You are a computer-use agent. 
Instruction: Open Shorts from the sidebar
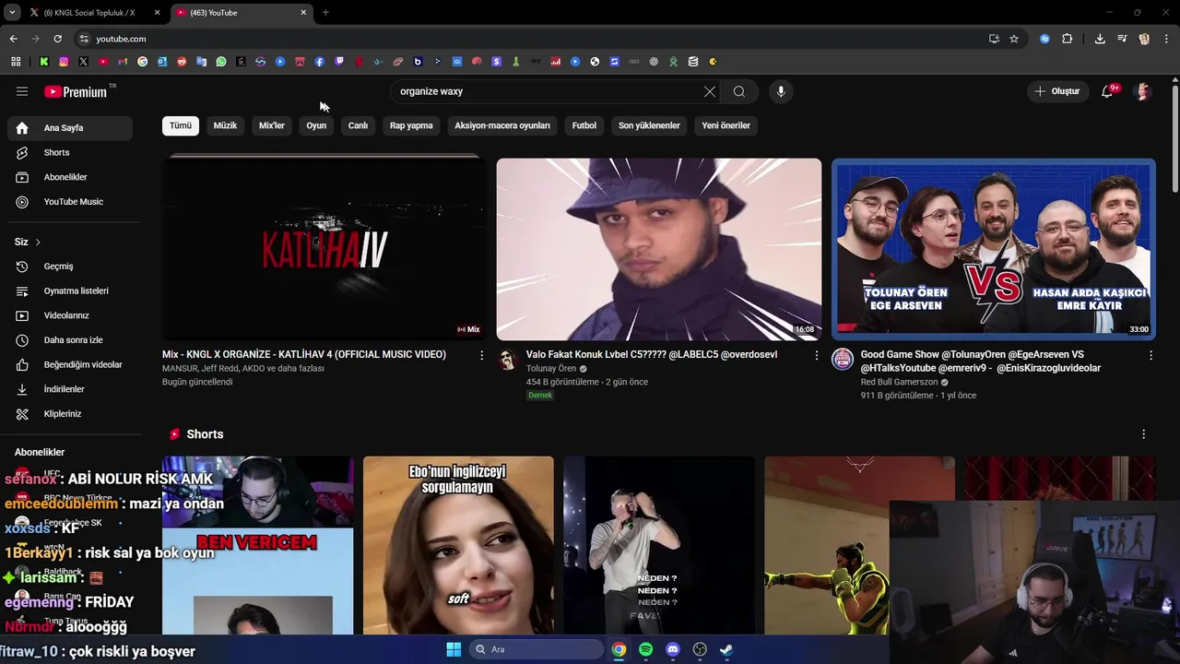click(x=70, y=152)
